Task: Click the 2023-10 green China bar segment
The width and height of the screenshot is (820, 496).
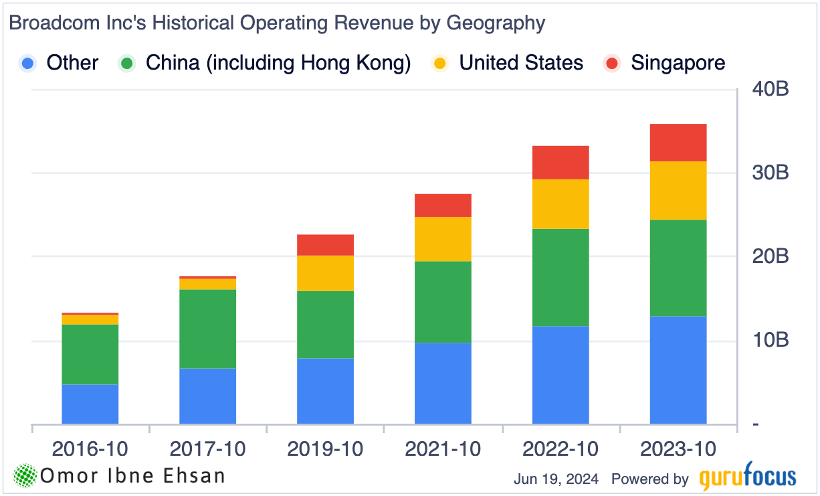Action: click(678, 268)
